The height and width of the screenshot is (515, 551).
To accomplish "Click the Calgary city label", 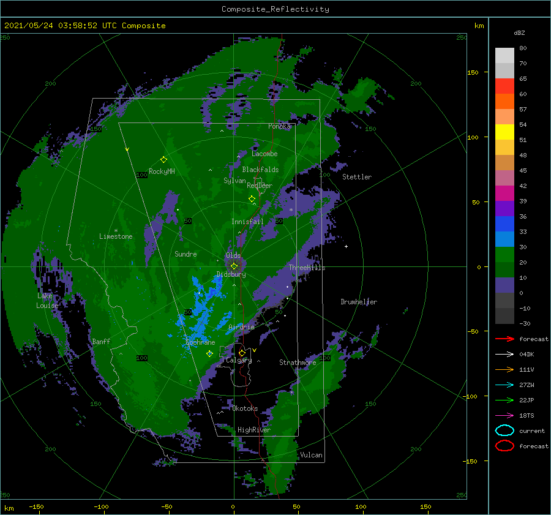I will click(239, 360).
